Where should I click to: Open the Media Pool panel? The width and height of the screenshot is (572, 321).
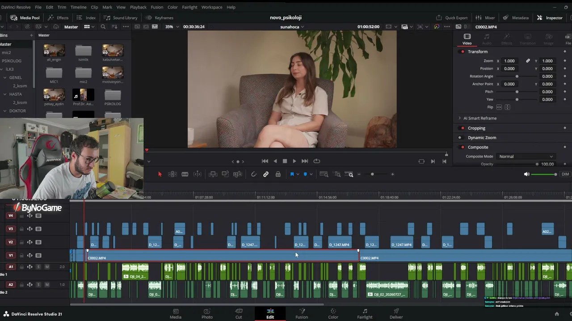point(25,18)
